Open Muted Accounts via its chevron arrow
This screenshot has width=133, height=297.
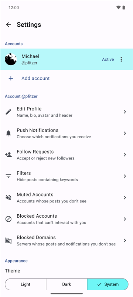(125, 198)
